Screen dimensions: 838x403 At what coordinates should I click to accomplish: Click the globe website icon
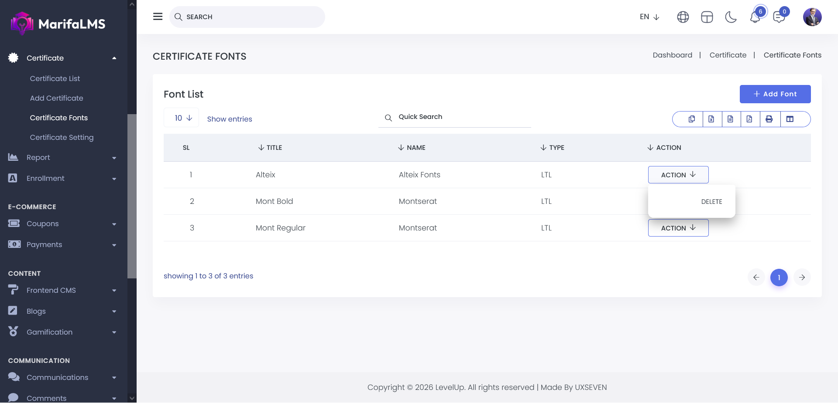[x=683, y=17]
